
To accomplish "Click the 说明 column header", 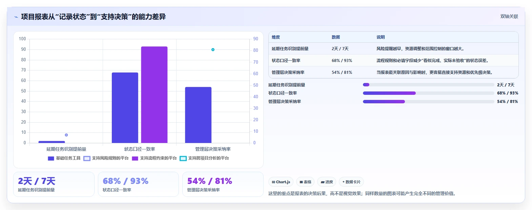I will click(381, 37).
